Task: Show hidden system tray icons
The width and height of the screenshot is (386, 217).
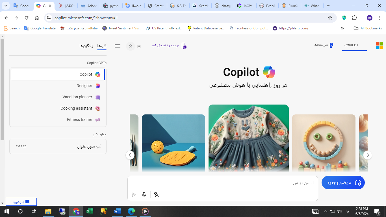Action: point(326,211)
